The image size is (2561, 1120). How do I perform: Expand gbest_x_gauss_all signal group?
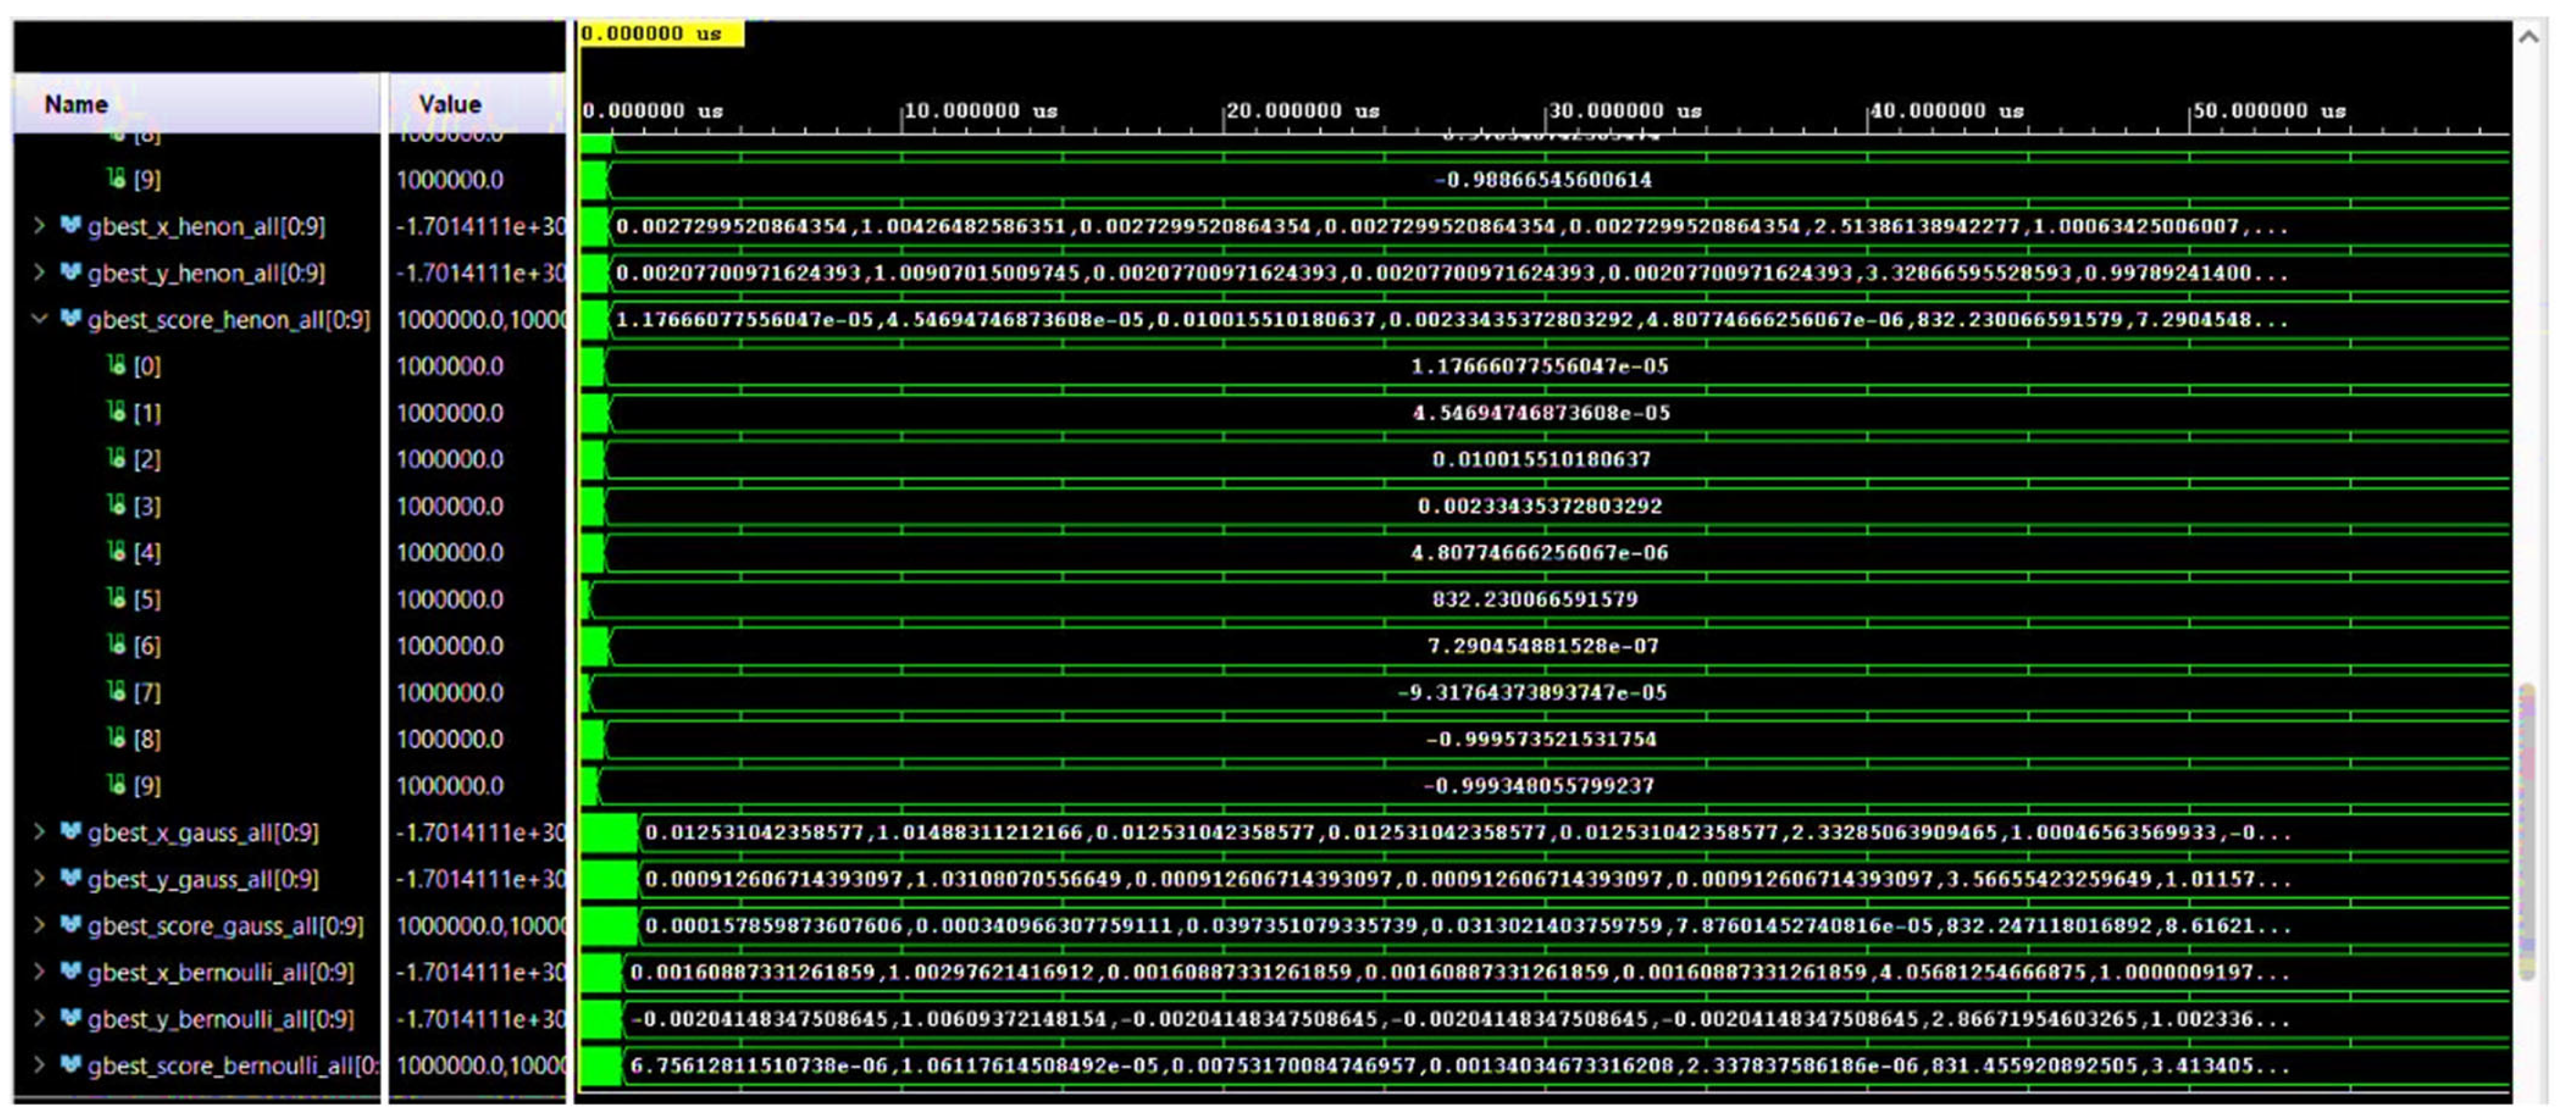point(39,832)
